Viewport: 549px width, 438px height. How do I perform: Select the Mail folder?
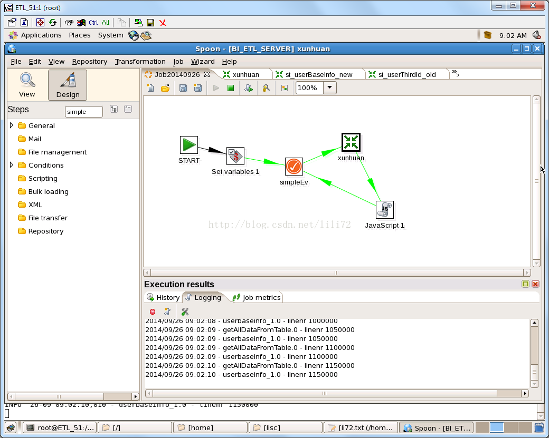[x=35, y=139]
